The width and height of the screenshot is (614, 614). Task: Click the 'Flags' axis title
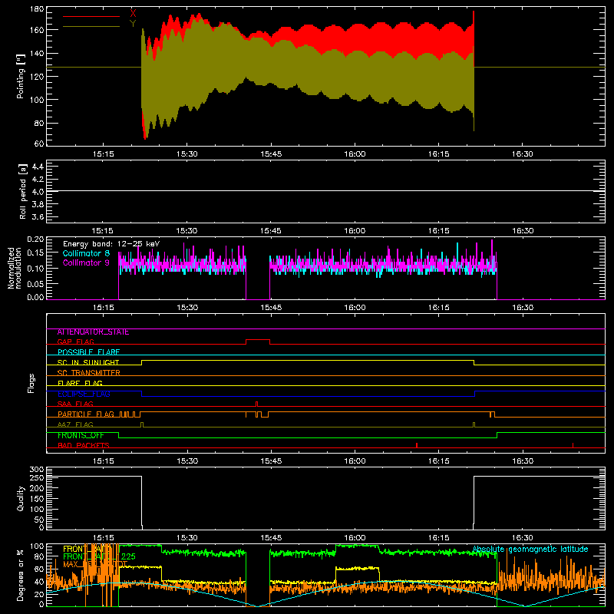[x=31, y=383]
